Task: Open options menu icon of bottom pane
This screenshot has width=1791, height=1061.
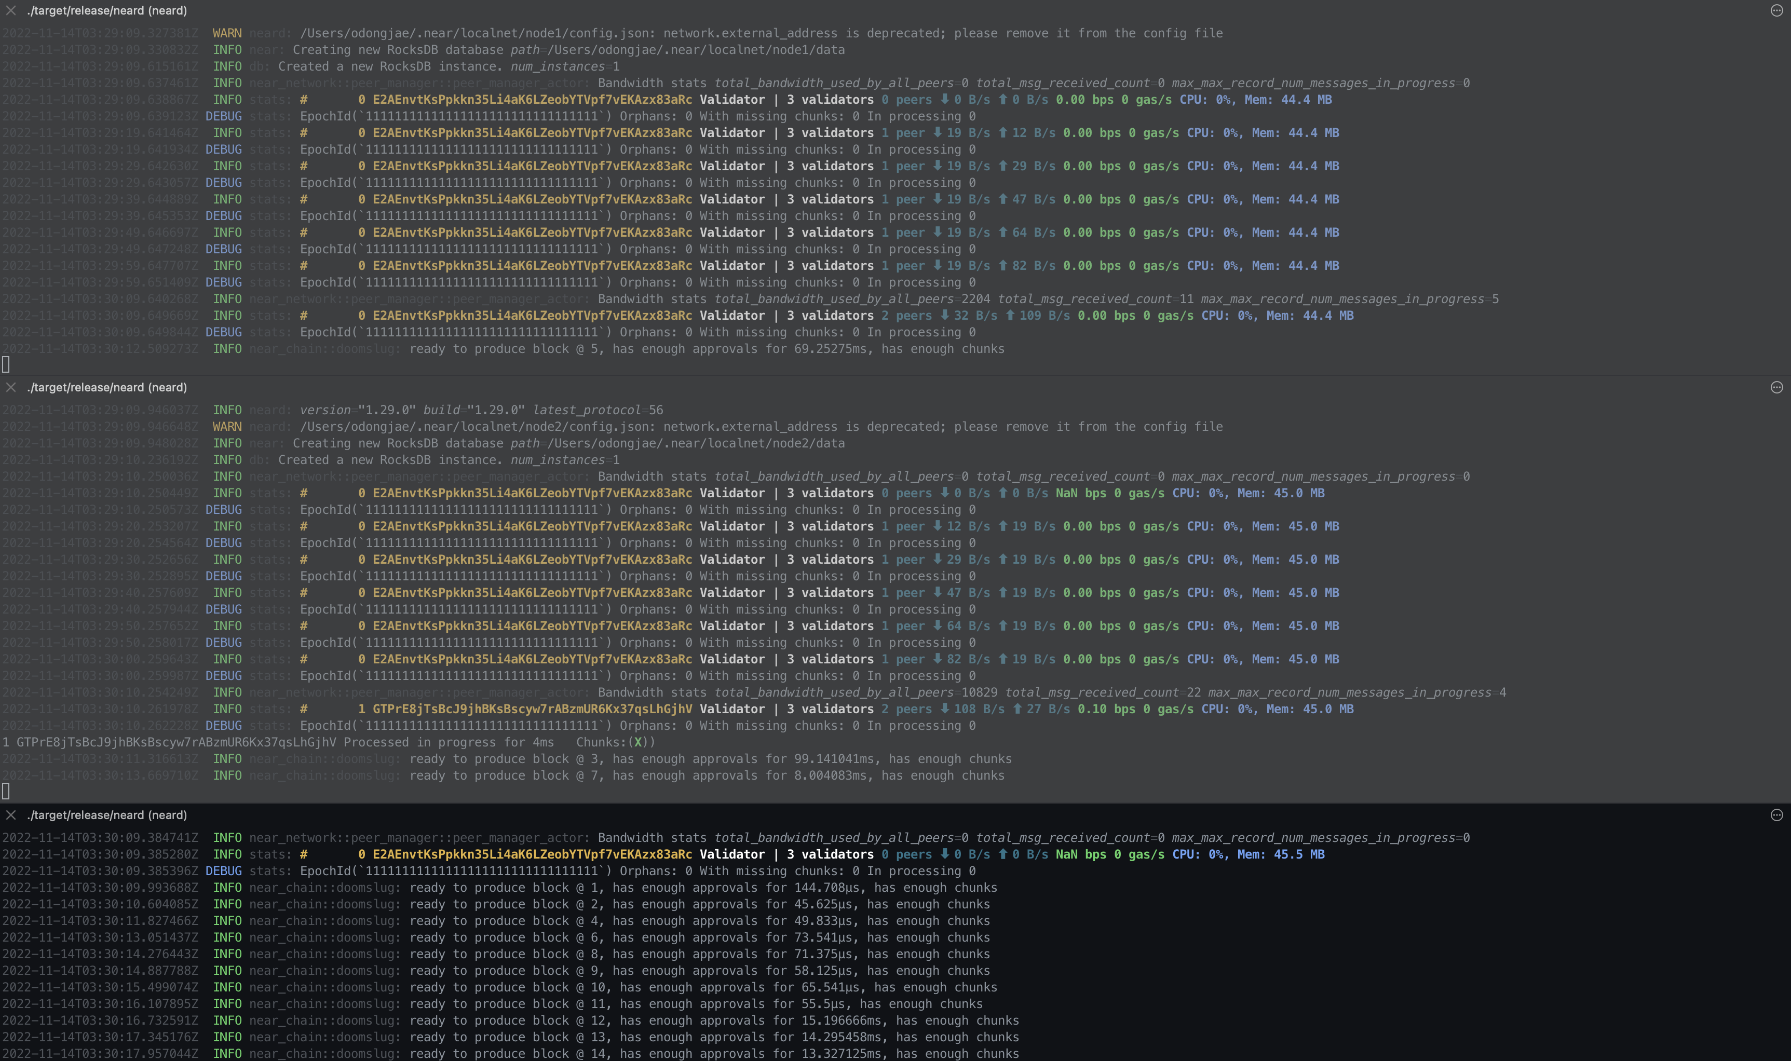Action: click(x=1776, y=815)
